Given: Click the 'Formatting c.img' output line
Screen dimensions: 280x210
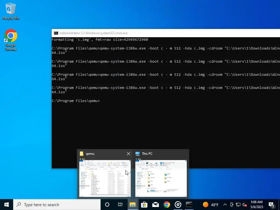Looking at the screenshot, I should click(x=100, y=39).
